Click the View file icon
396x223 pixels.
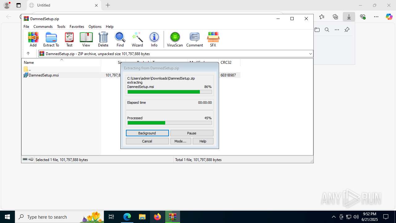[x=86, y=39]
